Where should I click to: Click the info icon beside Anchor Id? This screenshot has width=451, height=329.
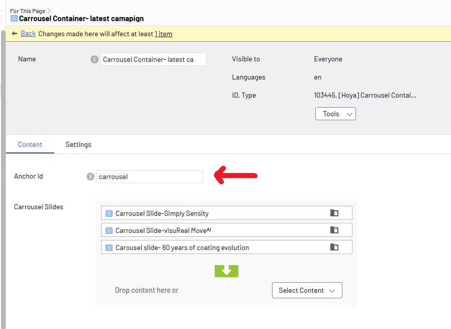coord(90,177)
